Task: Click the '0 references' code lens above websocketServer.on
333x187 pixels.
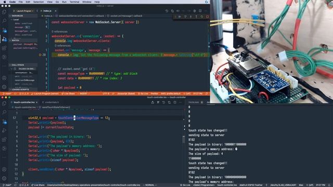Action: [x=59, y=32]
